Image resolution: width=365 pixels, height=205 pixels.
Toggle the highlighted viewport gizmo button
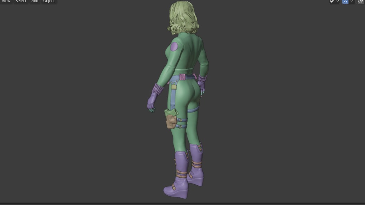click(x=345, y=1)
